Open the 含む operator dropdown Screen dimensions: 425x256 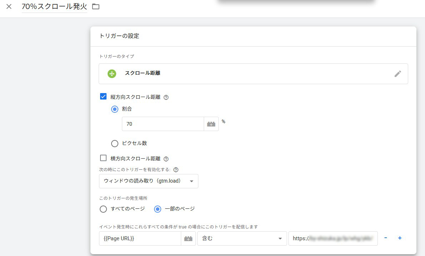242,238
